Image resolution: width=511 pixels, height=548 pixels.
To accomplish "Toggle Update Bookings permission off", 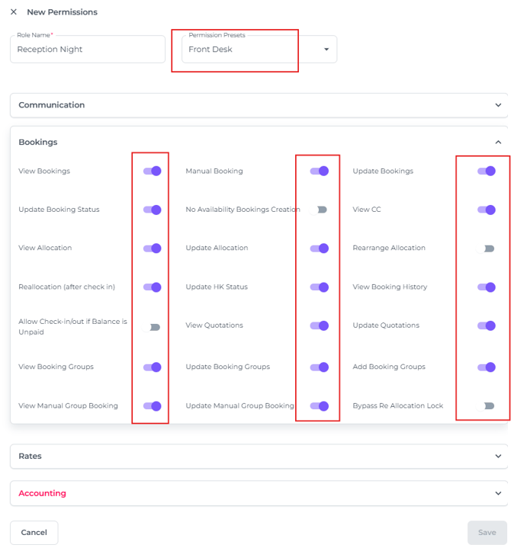I will click(x=486, y=171).
